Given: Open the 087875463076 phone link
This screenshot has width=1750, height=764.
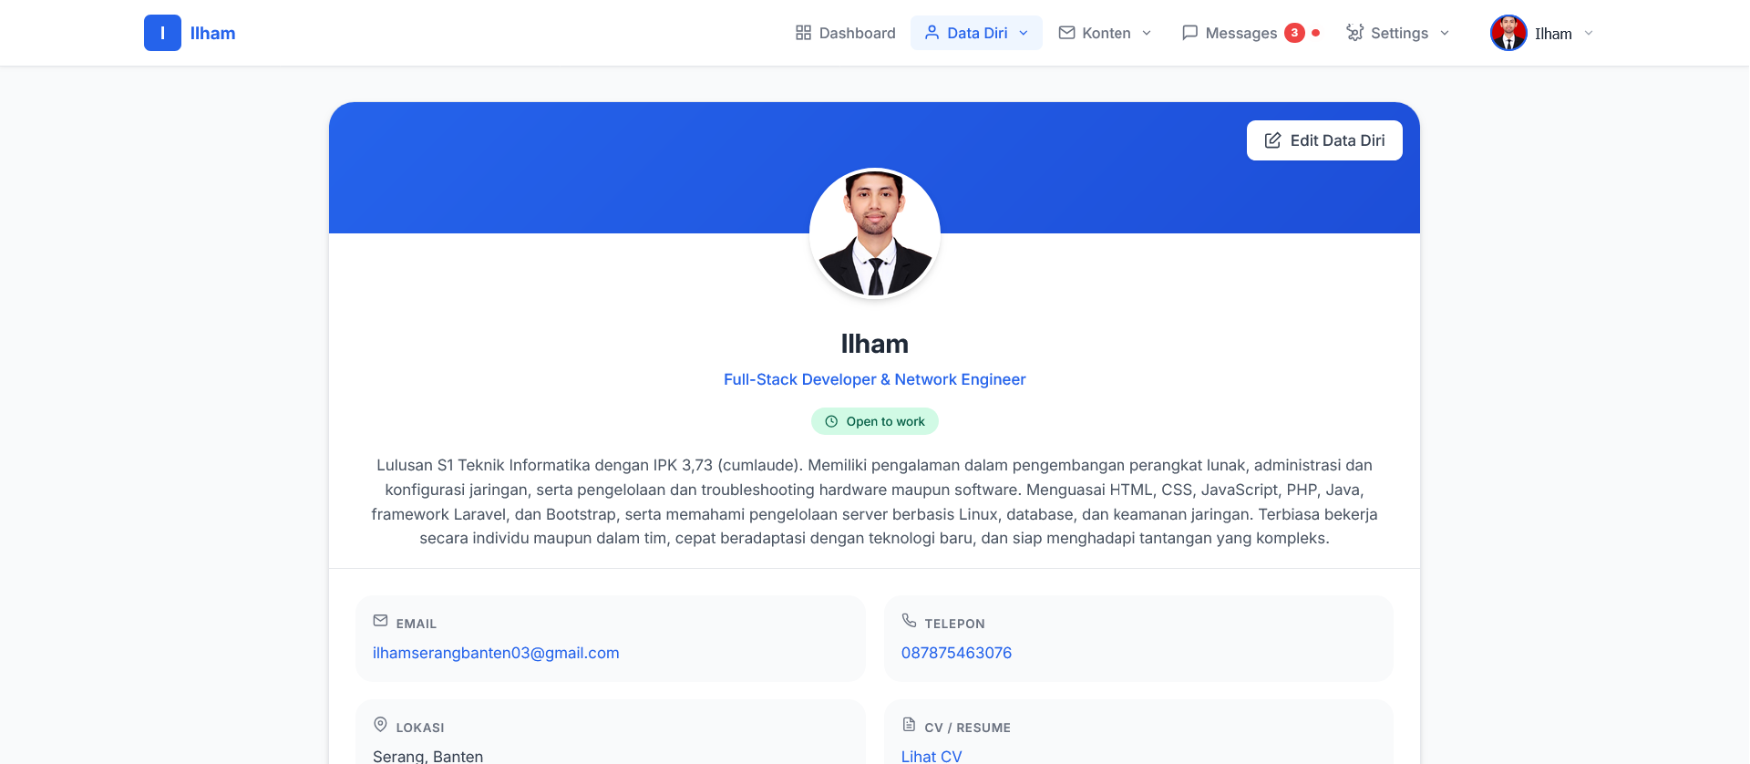Looking at the screenshot, I should click(x=956, y=653).
